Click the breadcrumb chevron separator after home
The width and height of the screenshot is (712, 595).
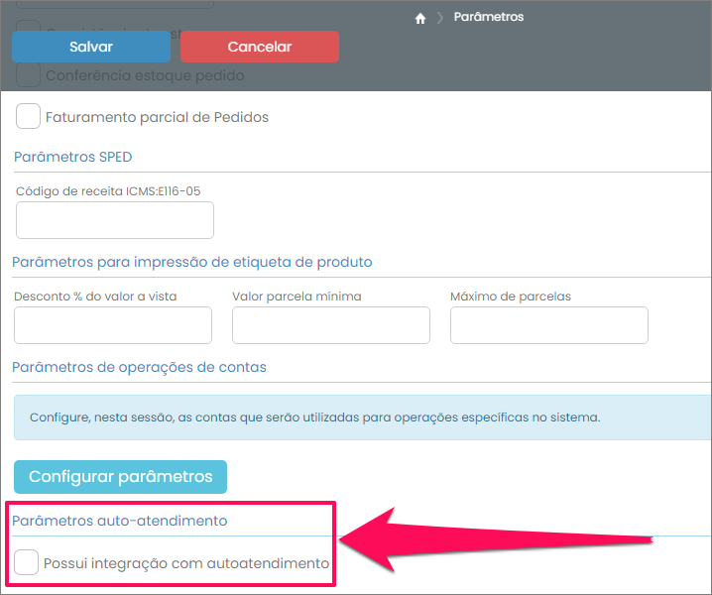(x=439, y=18)
